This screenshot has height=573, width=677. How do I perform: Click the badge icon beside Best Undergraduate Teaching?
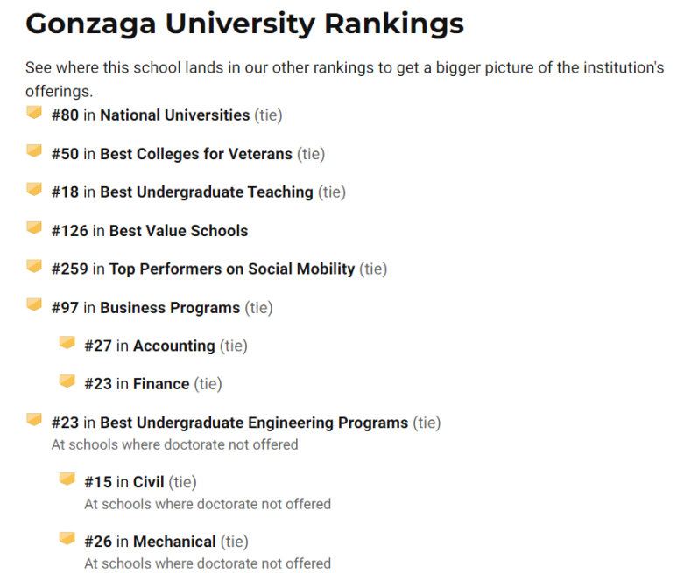33,189
